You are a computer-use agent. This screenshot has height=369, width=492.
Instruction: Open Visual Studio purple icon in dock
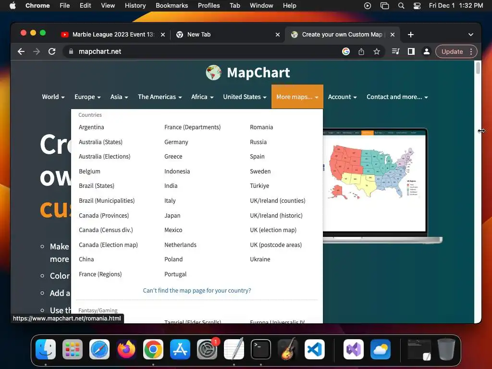pyautogui.click(x=354, y=349)
